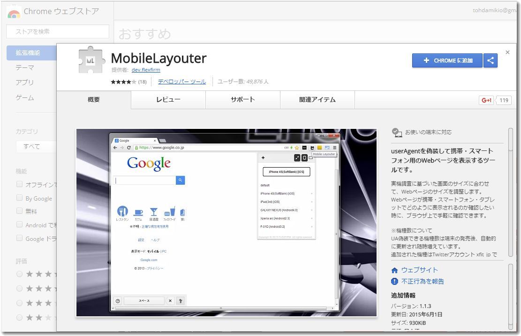Viewport: 521px width, 336px height.
Task: Click the share icon button
Action: click(491, 60)
